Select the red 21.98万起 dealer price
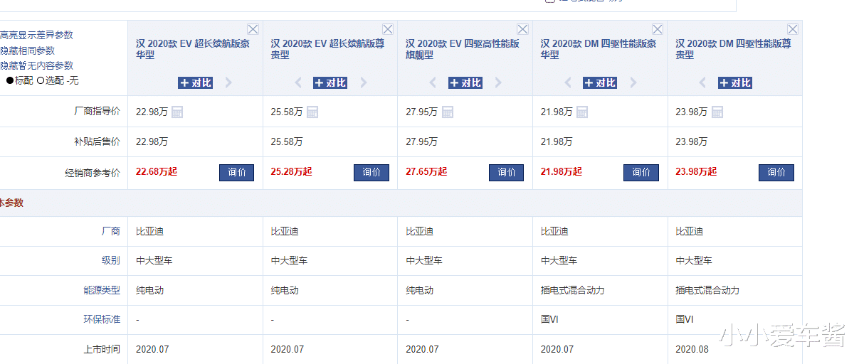 click(x=562, y=171)
